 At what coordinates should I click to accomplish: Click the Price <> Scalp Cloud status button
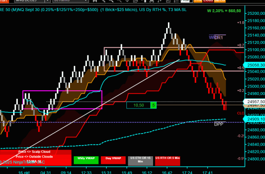click(x=36, y=152)
